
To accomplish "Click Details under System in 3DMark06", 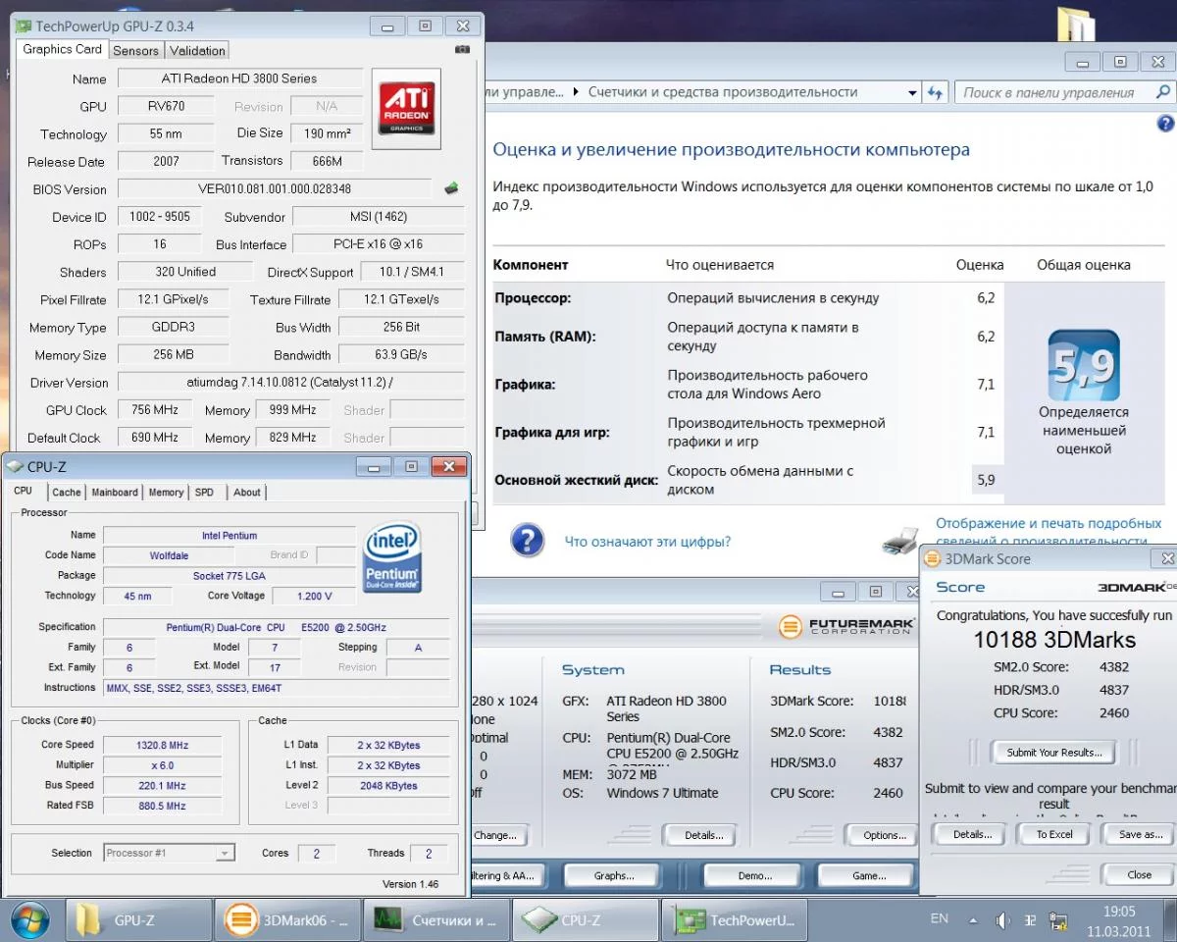I will [703, 835].
